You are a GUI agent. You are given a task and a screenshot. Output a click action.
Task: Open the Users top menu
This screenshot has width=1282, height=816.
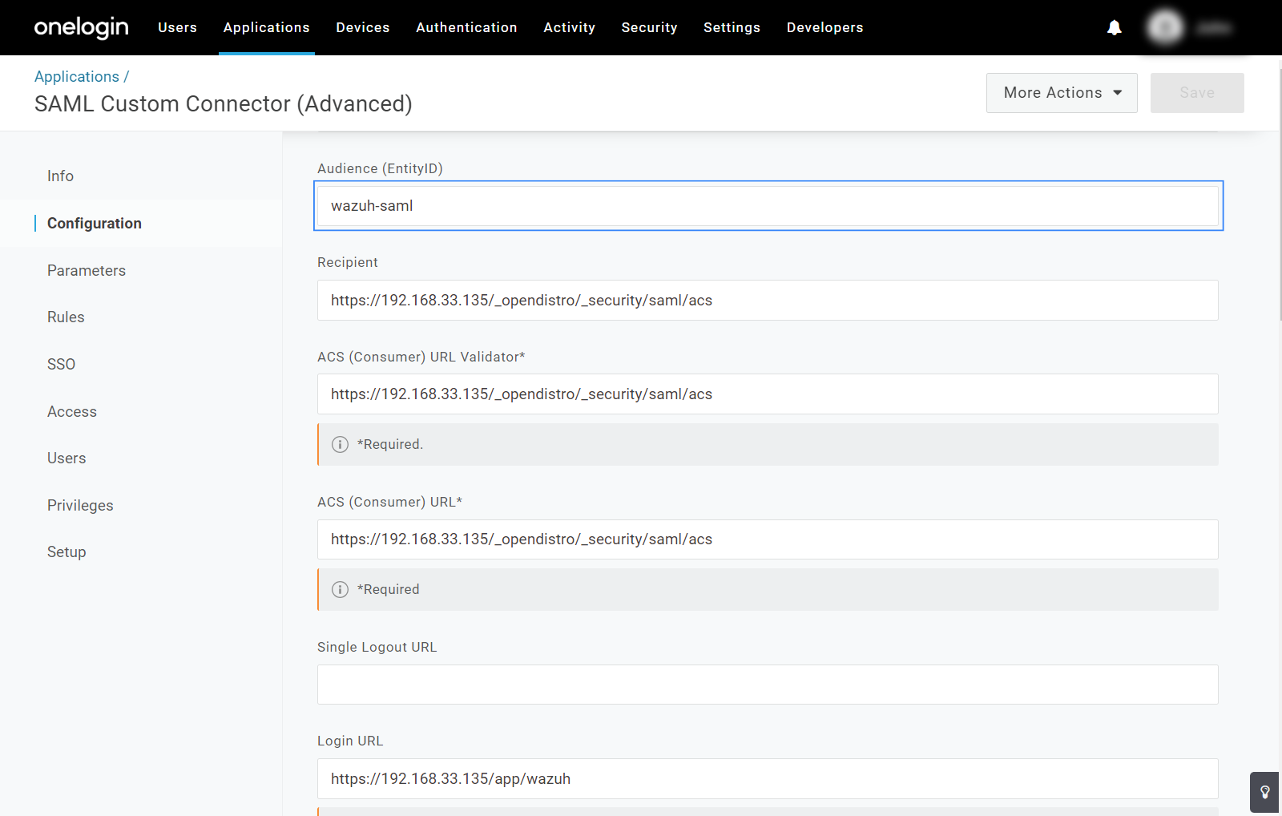click(177, 28)
